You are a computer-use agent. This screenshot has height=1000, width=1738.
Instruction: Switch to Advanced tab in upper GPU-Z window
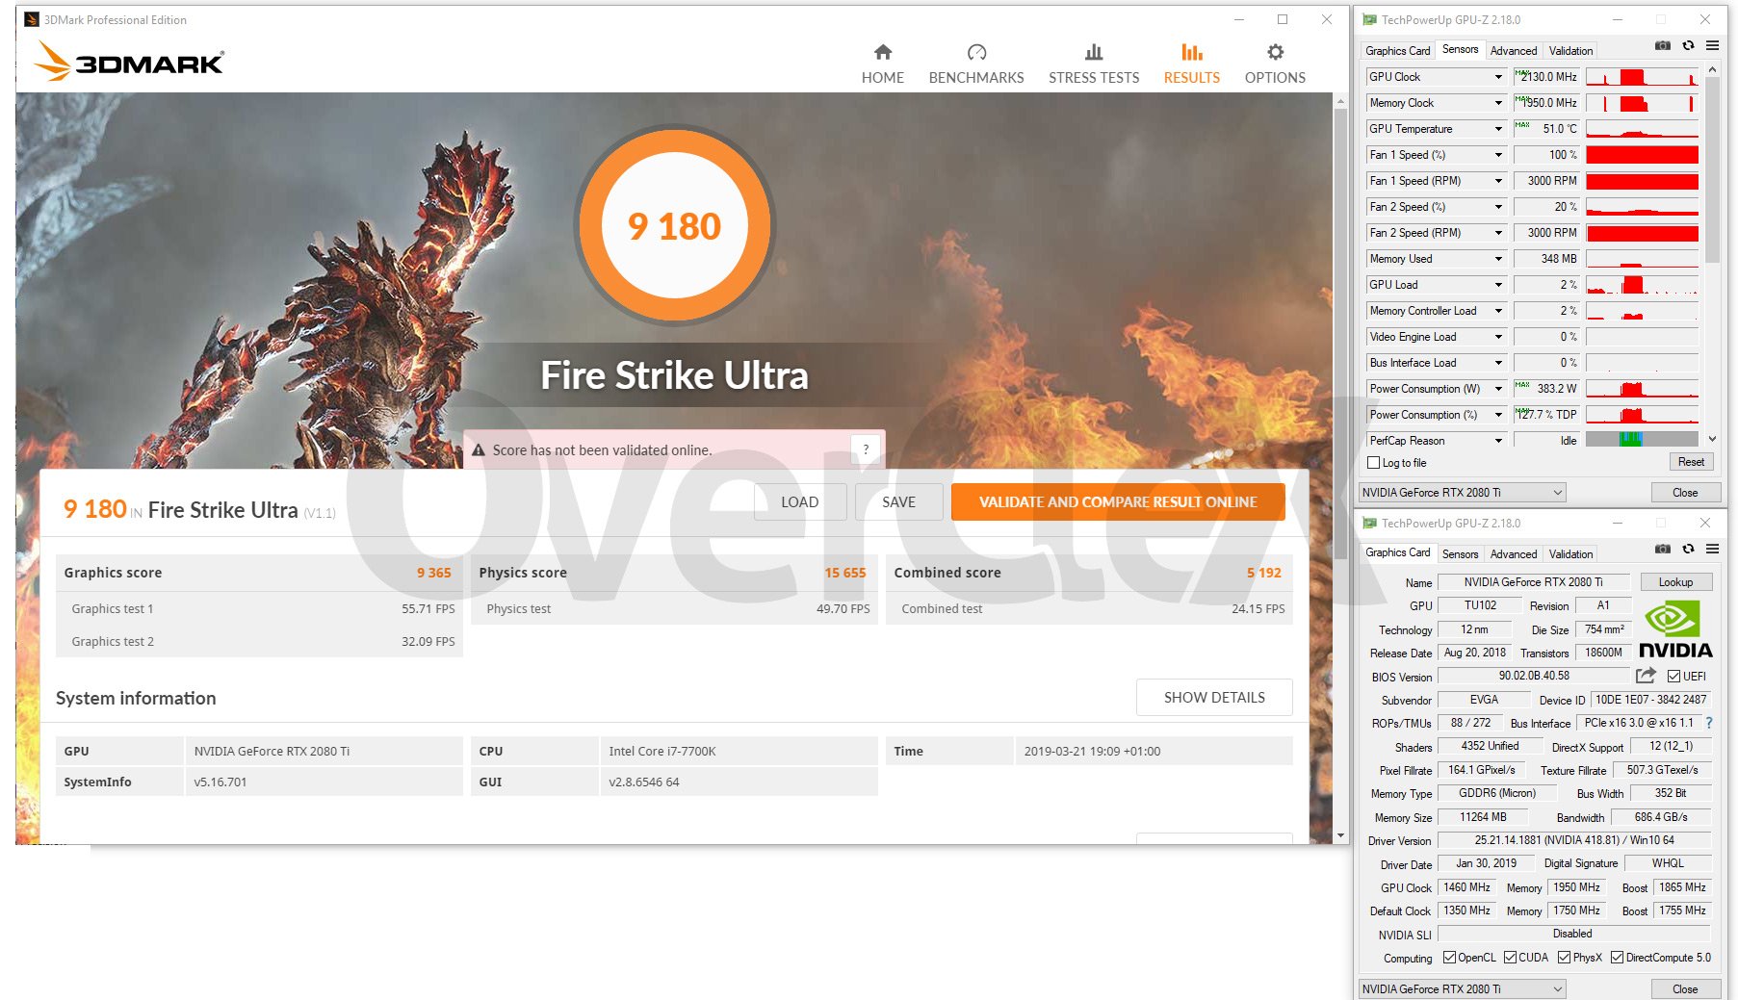[1514, 50]
